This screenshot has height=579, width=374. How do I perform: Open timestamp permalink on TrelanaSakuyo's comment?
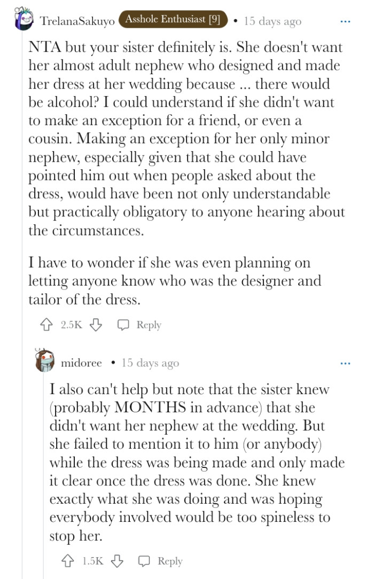coord(272,21)
